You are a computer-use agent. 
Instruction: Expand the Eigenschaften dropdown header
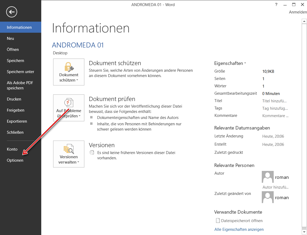point(230,63)
